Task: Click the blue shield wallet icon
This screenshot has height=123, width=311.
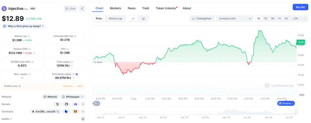Action: (x=66, y=112)
